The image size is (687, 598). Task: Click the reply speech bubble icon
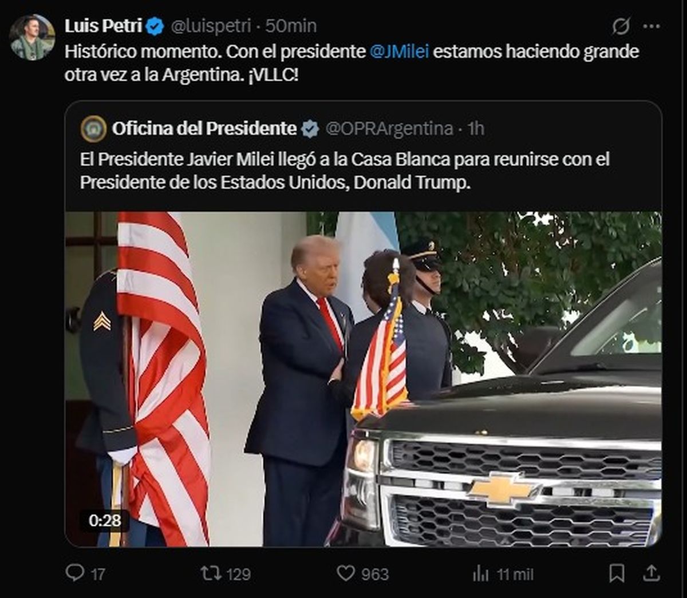point(74,573)
